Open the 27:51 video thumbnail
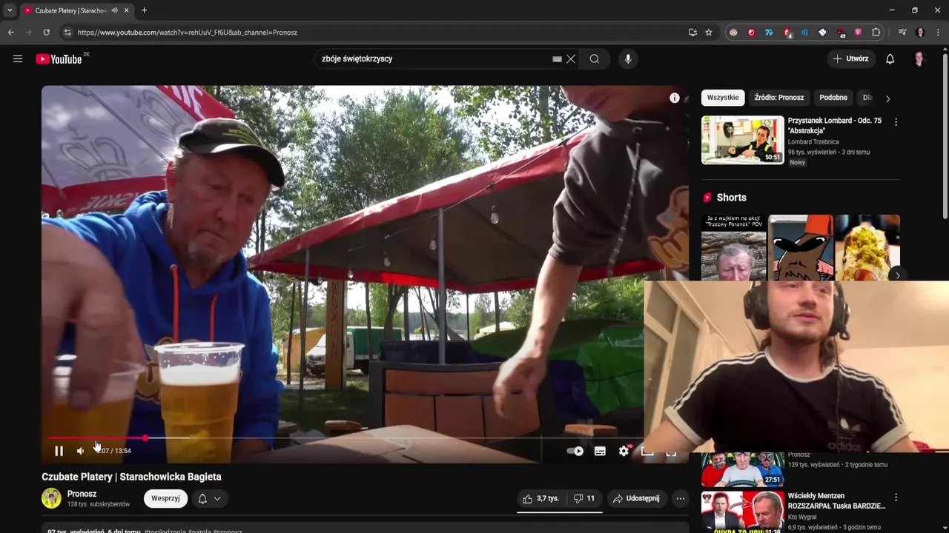This screenshot has height=533, width=949. [742, 469]
